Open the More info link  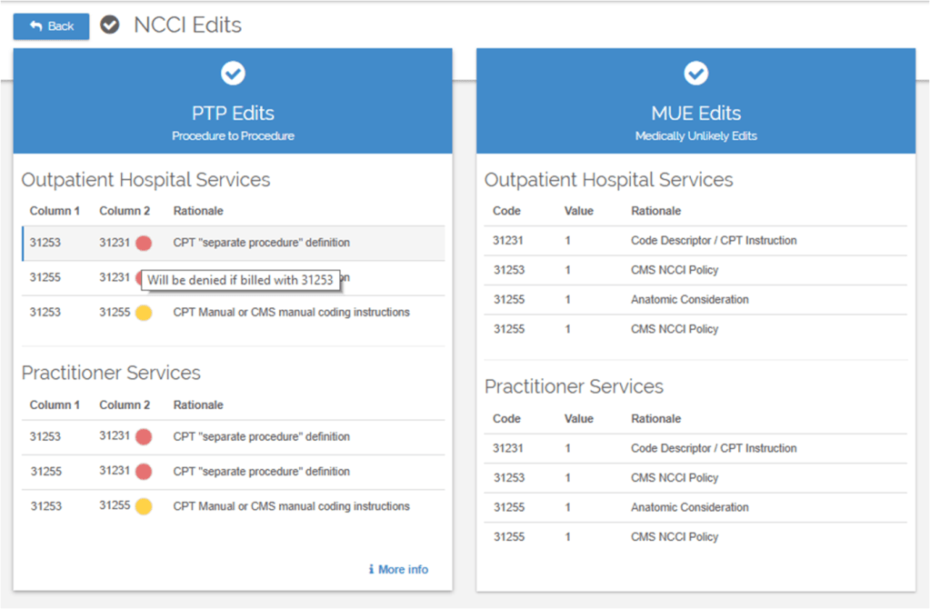(403, 570)
